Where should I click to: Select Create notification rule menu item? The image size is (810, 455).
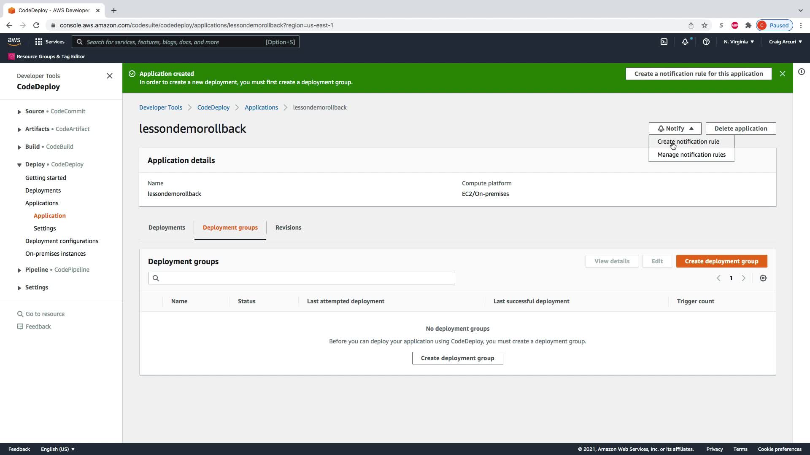688,142
